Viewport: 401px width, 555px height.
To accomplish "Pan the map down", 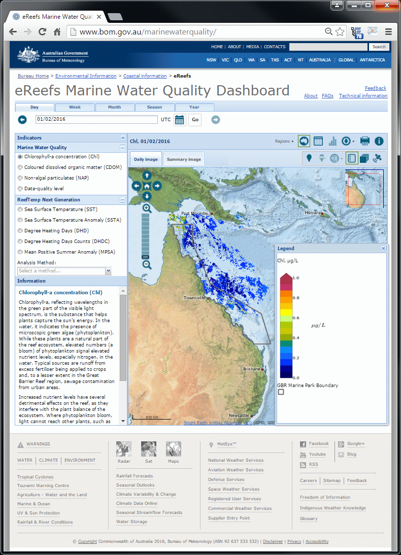I will 147,196.
